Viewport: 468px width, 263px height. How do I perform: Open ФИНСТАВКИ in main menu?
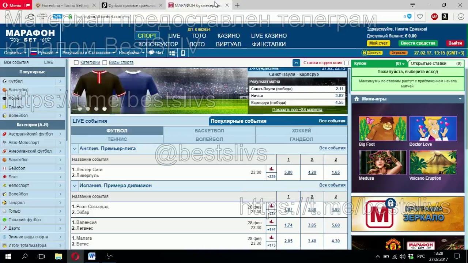(269, 44)
